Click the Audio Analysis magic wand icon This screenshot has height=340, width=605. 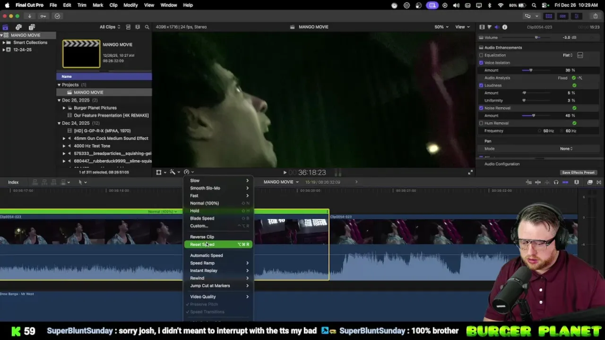580,78
